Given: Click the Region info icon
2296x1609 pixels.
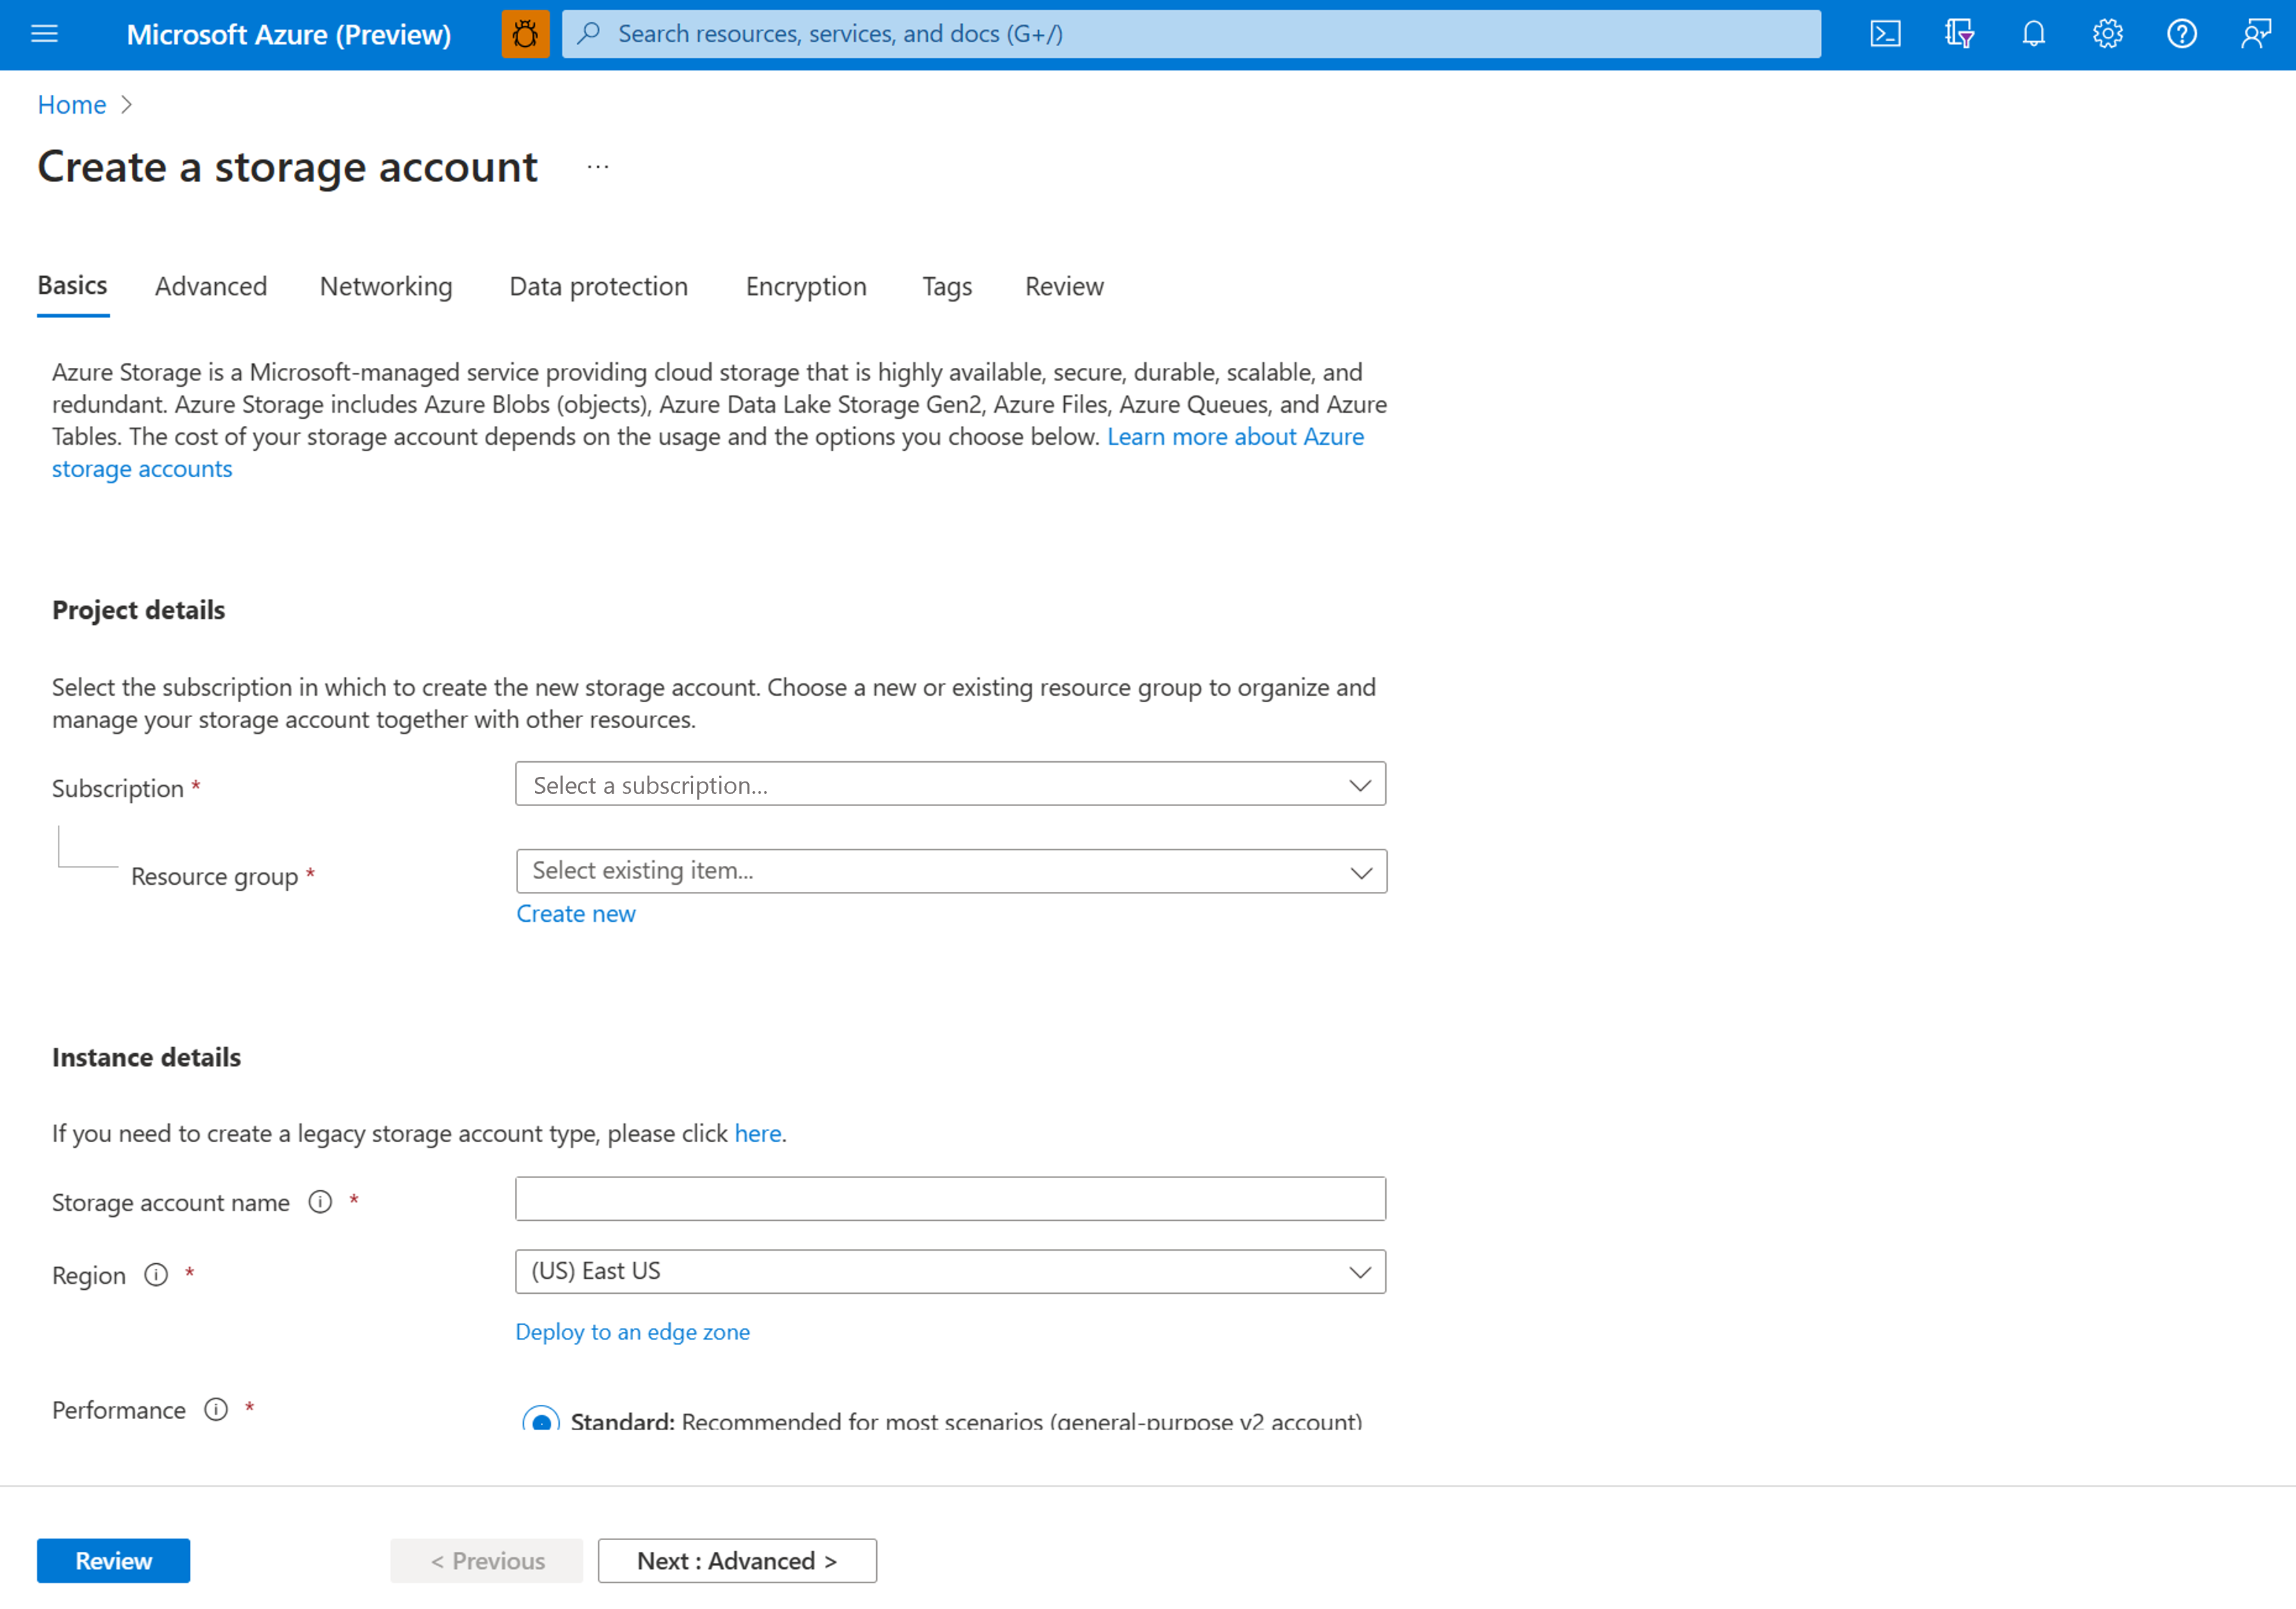Looking at the screenshot, I should point(156,1275).
